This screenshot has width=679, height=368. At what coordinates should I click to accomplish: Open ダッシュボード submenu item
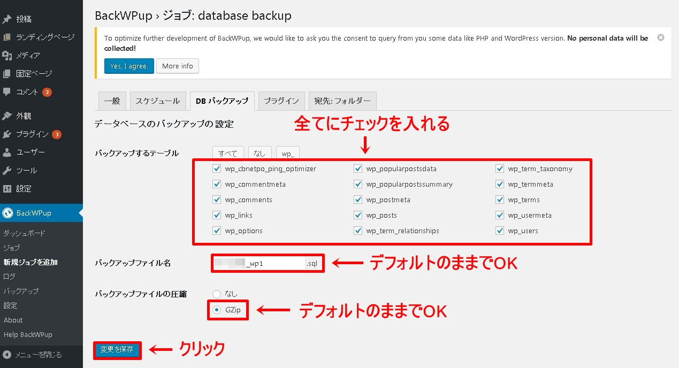24,233
